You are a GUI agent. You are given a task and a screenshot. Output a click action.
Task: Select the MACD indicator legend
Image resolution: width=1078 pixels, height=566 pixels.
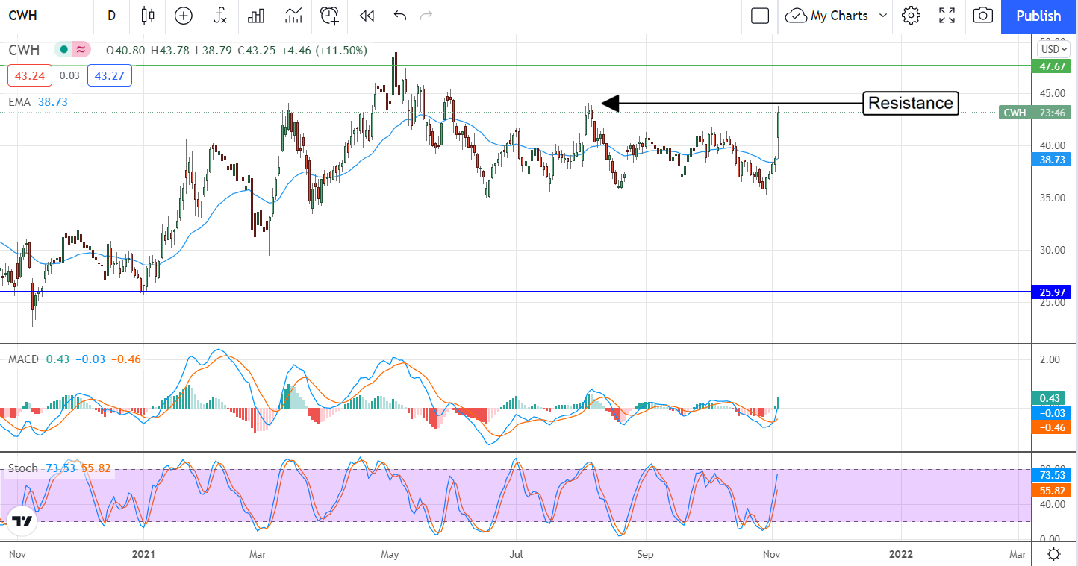click(x=23, y=359)
